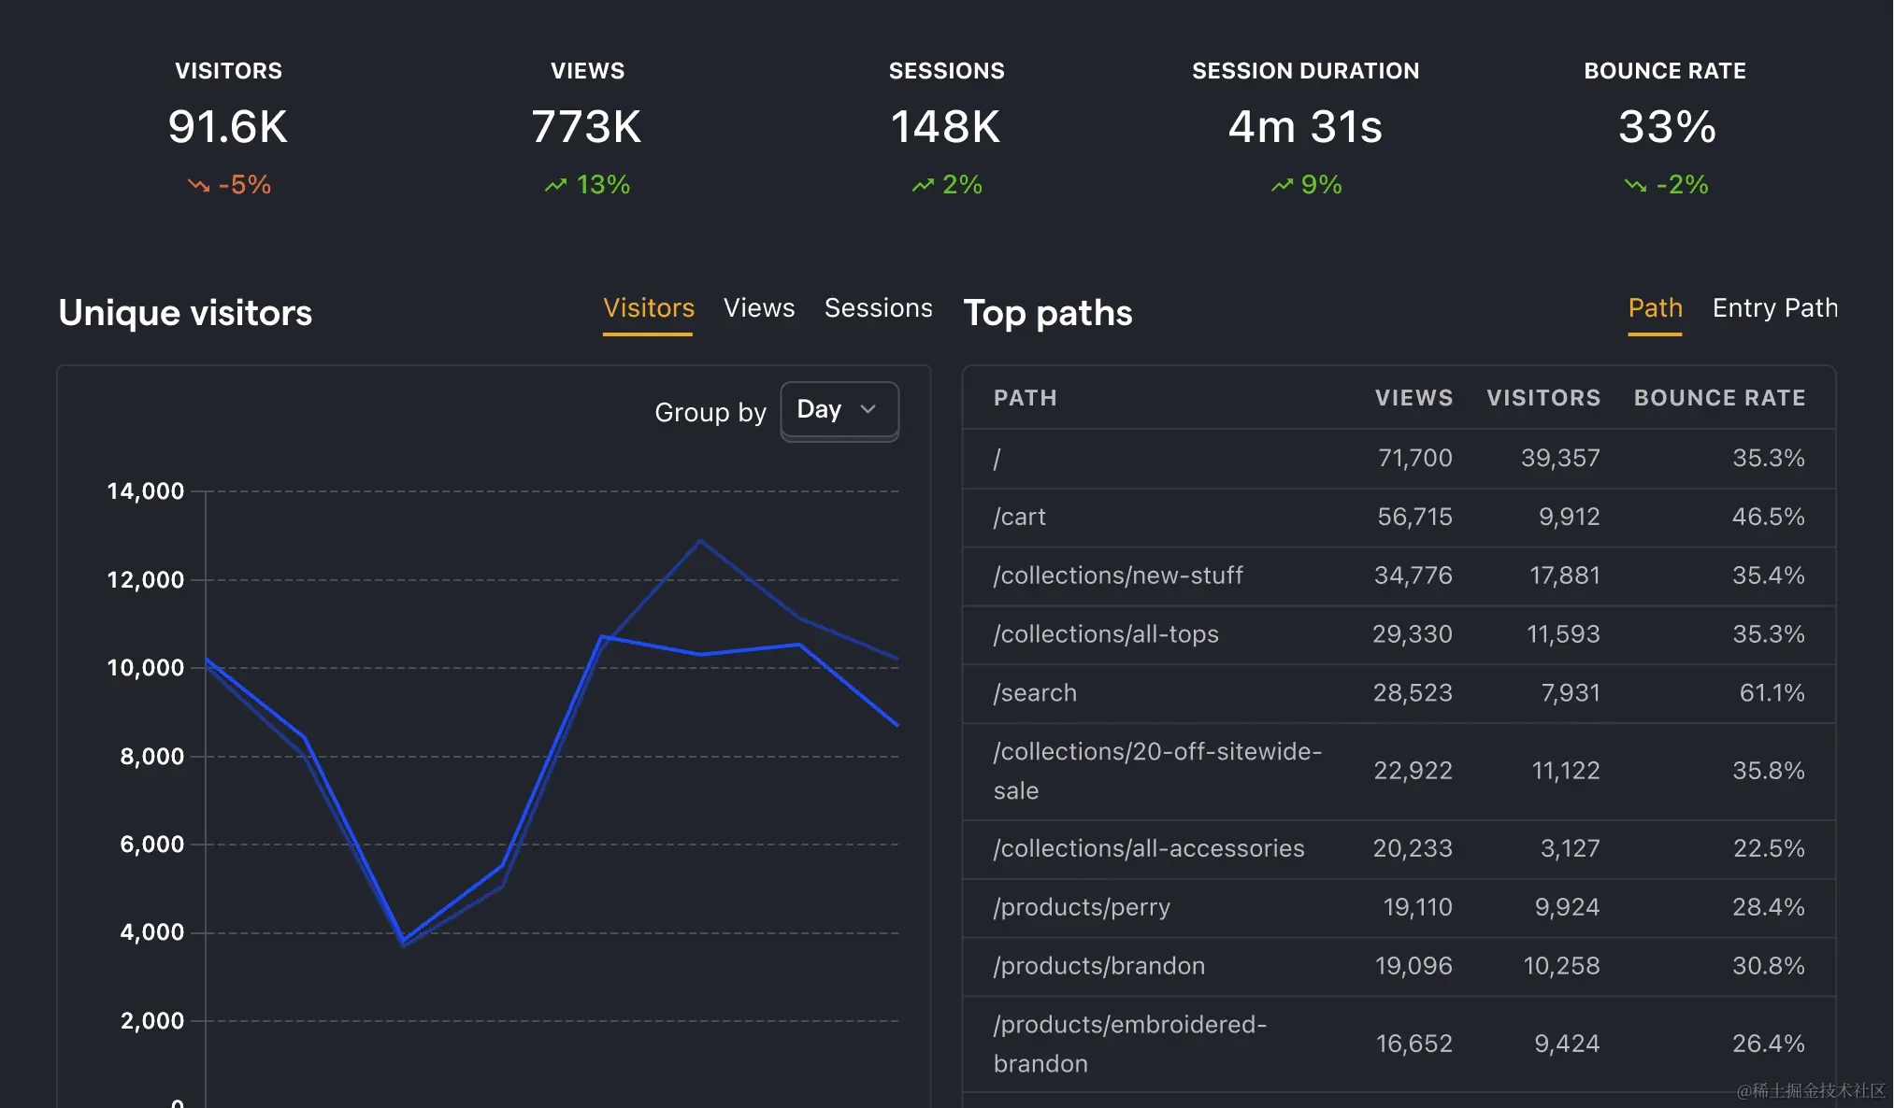1894x1108 pixels.
Task: Click the /search path entry
Action: (1035, 693)
